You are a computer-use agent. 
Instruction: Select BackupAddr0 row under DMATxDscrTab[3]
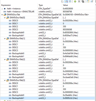(47, 95)
